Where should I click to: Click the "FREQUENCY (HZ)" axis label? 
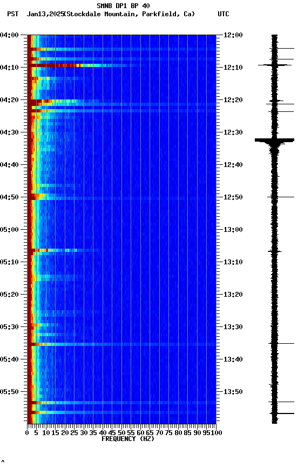click(x=128, y=439)
